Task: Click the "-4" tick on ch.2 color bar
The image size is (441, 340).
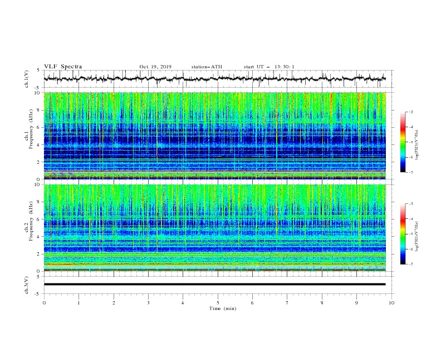Action: (x=410, y=219)
